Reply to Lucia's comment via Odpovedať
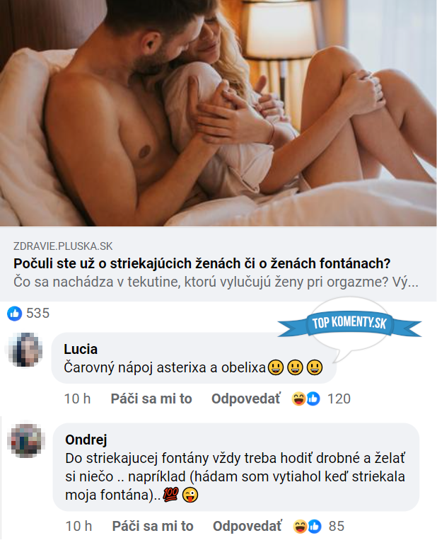437x550 pixels. (x=245, y=399)
